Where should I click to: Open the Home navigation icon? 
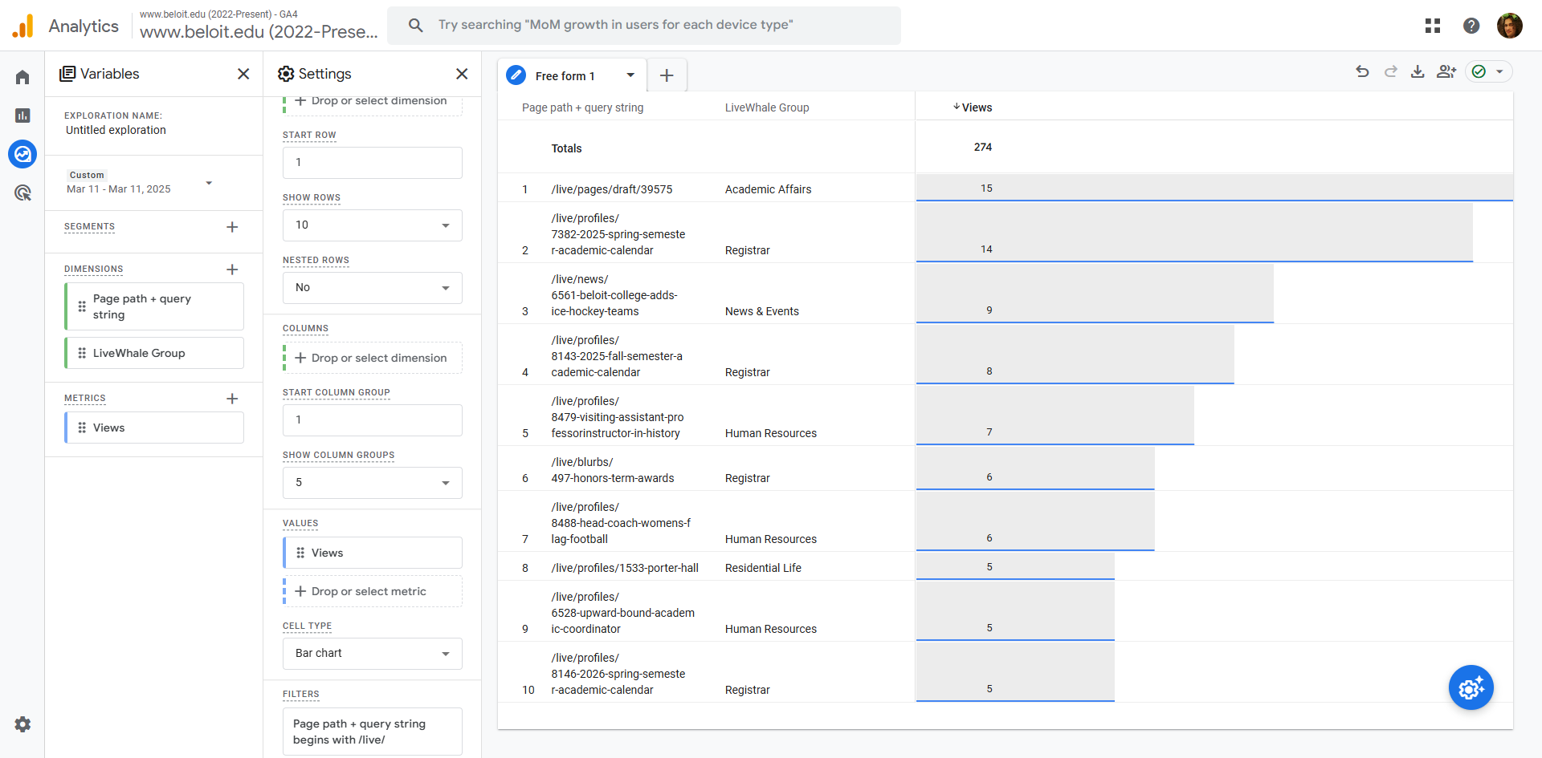22,77
